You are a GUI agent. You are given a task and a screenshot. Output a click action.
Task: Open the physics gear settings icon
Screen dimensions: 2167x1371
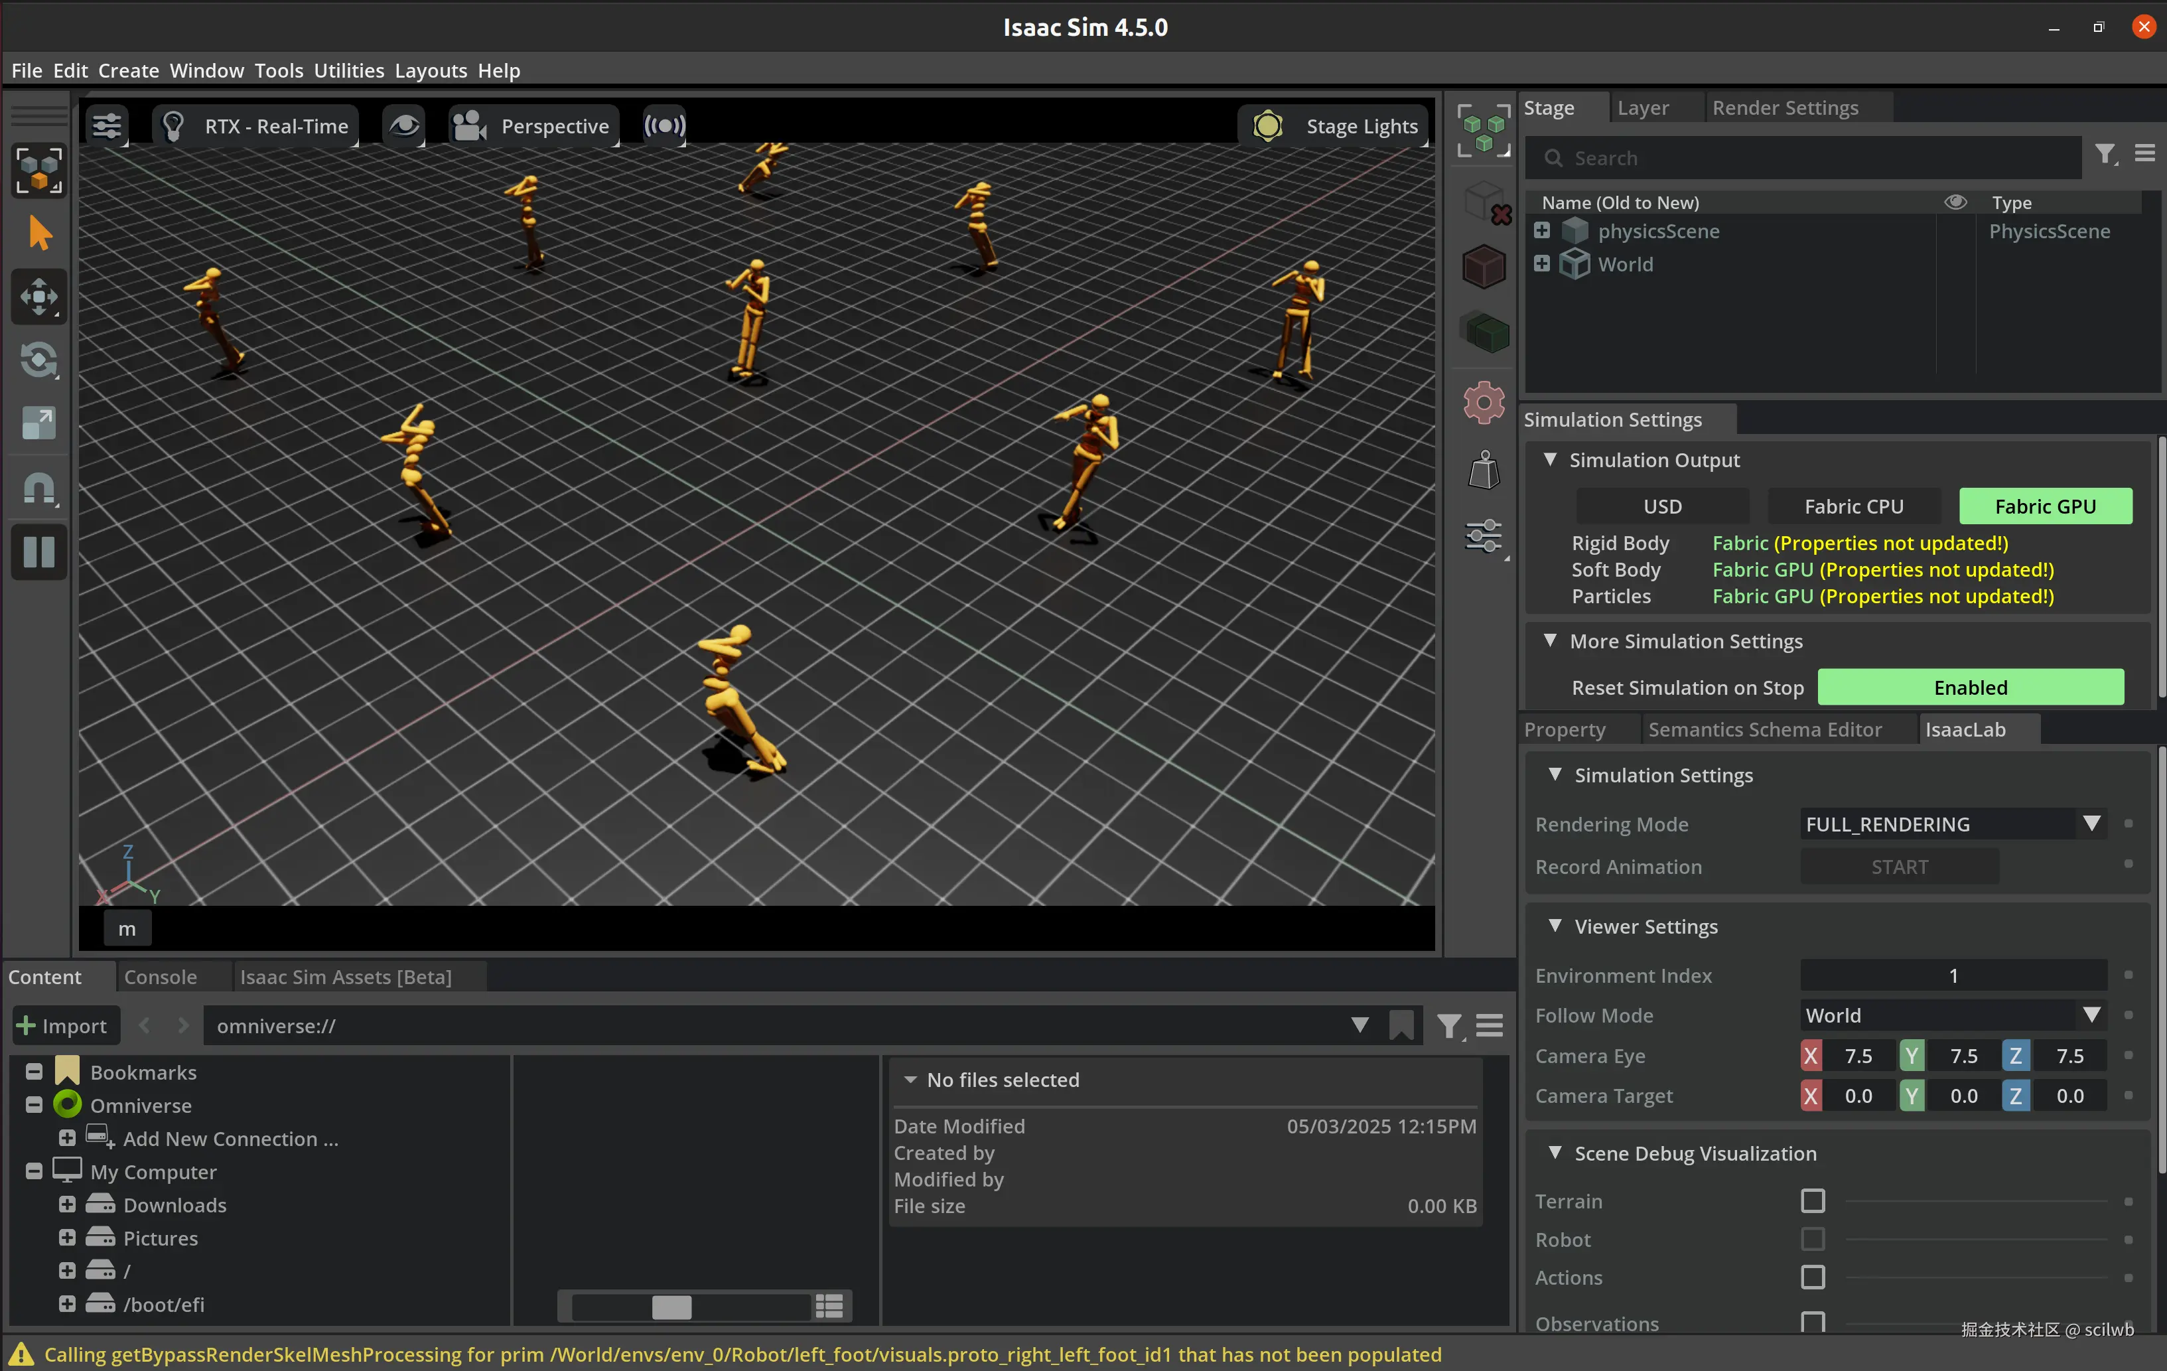click(x=1483, y=402)
